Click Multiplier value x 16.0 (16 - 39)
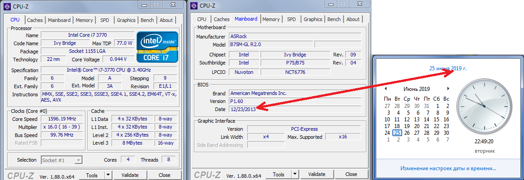This screenshot has height=180, width=524. pyautogui.click(x=62, y=127)
